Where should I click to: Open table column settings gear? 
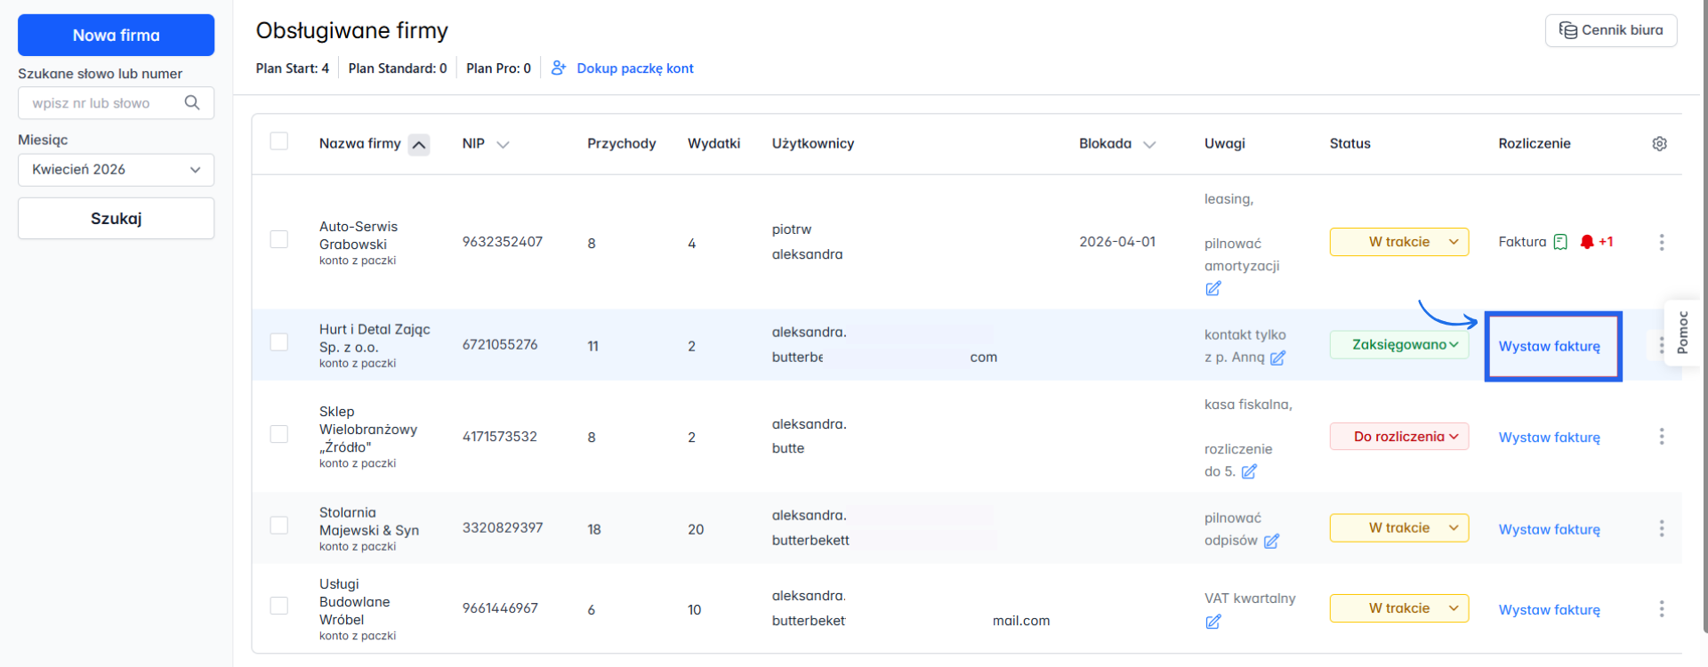tap(1659, 144)
